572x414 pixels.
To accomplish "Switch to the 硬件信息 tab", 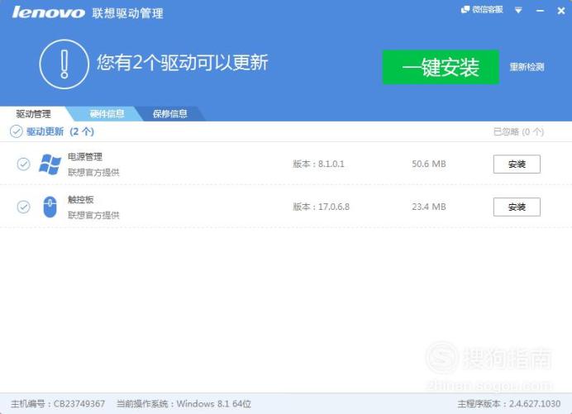I will [107, 114].
